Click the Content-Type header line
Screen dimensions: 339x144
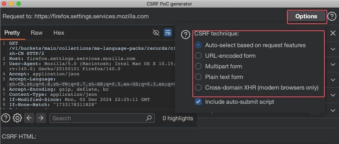[53, 94]
